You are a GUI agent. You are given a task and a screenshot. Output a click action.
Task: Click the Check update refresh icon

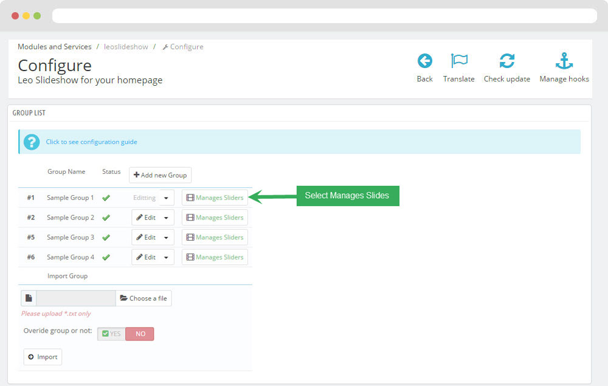pos(506,61)
